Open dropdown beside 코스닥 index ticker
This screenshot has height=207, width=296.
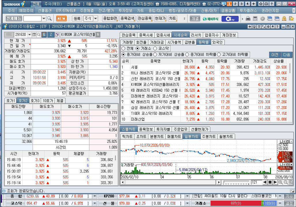[x=95, y=204]
